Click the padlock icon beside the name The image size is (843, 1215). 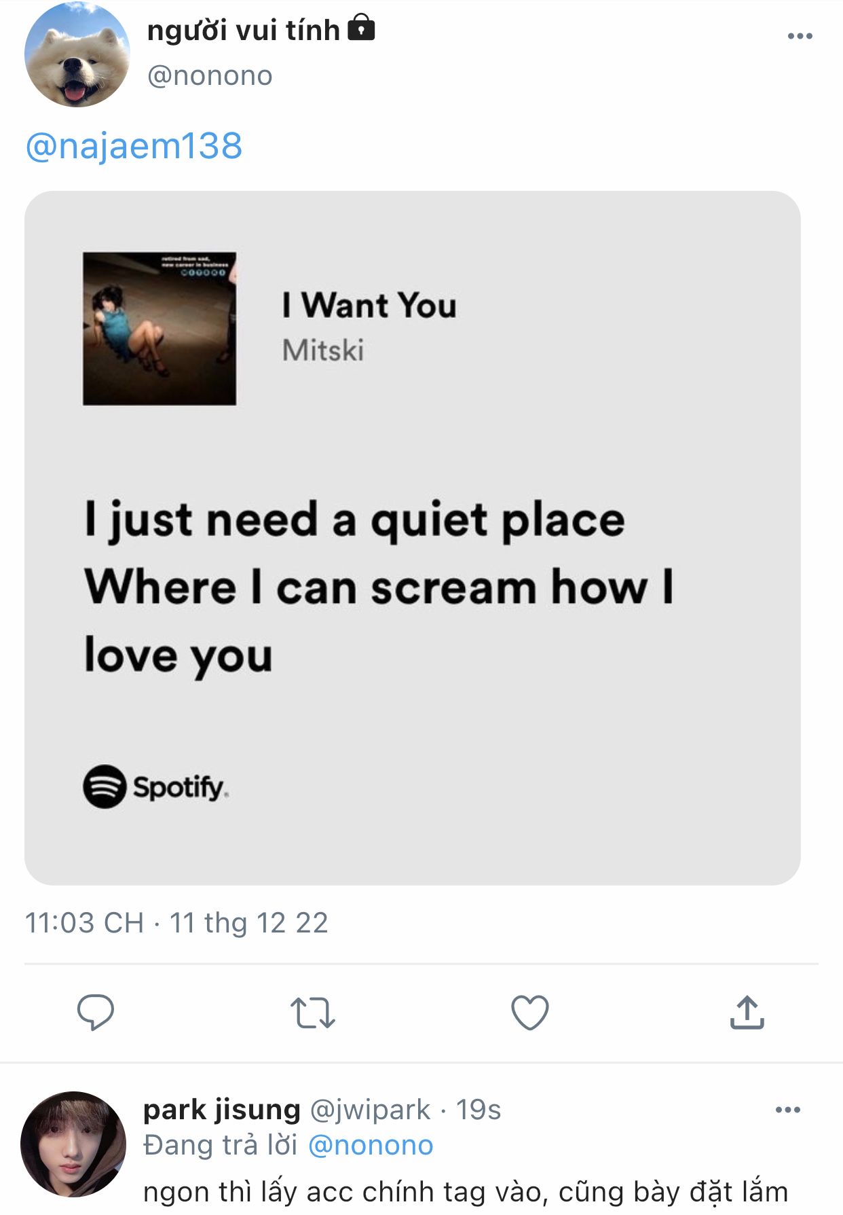[361, 29]
